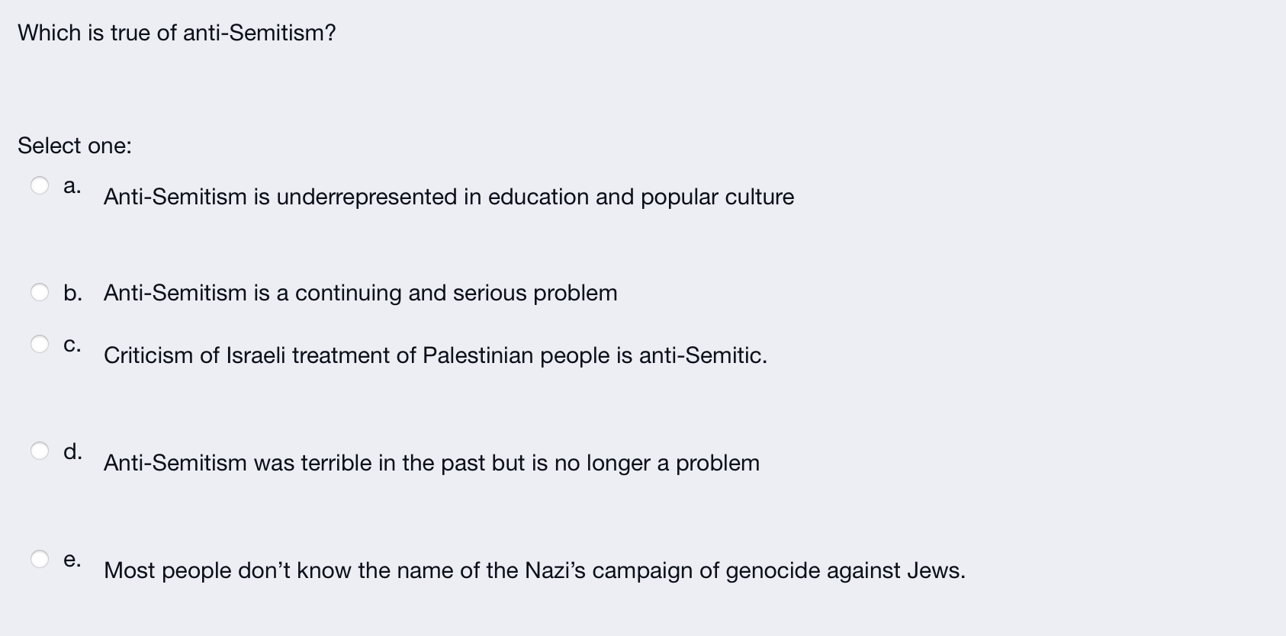1286x636 pixels.
Task: Click the question 'Which is true of anti-Semitism?'
Action: coord(176,33)
